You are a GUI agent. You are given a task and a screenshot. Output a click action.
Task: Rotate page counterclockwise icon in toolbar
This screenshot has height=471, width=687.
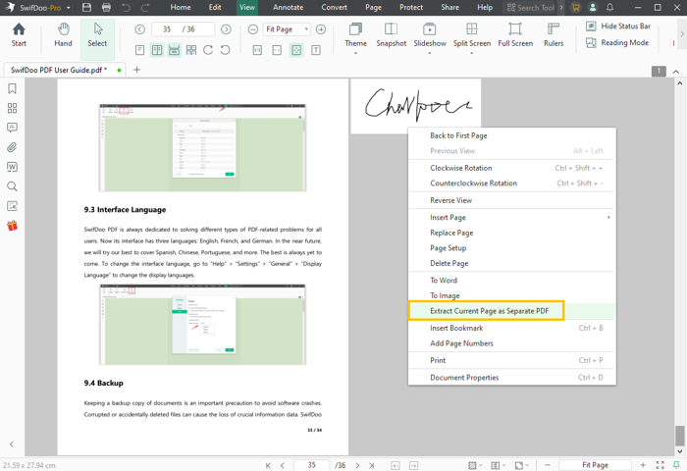coord(225,50)
